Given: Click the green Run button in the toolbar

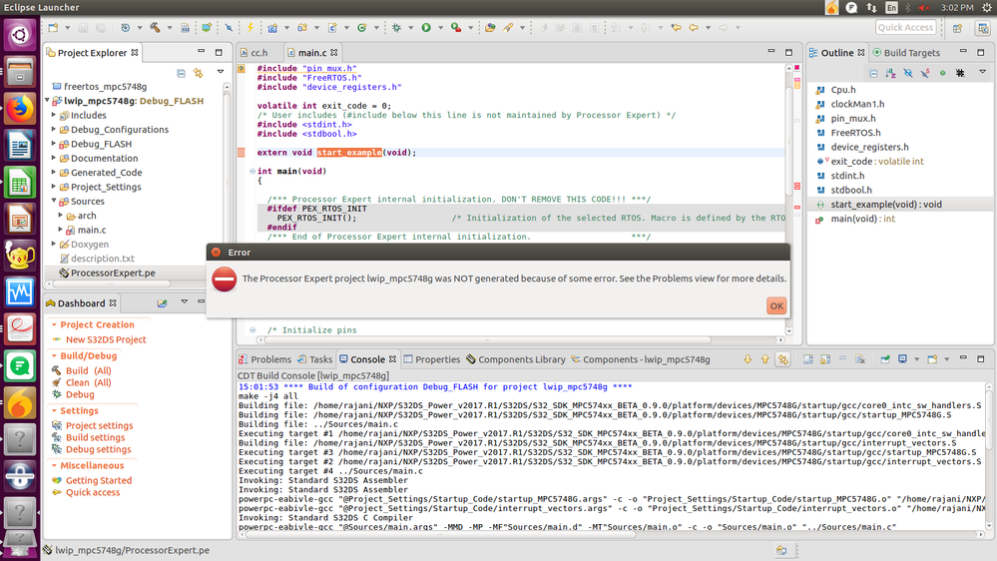Looking at the screenshot, I should (x=426, y=27).
